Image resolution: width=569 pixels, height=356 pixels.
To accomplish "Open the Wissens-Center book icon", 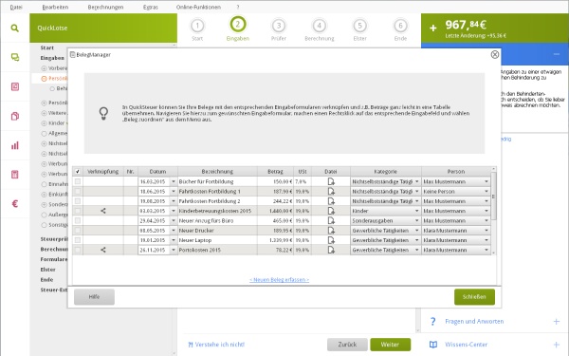I will click(x=433, y=345).
